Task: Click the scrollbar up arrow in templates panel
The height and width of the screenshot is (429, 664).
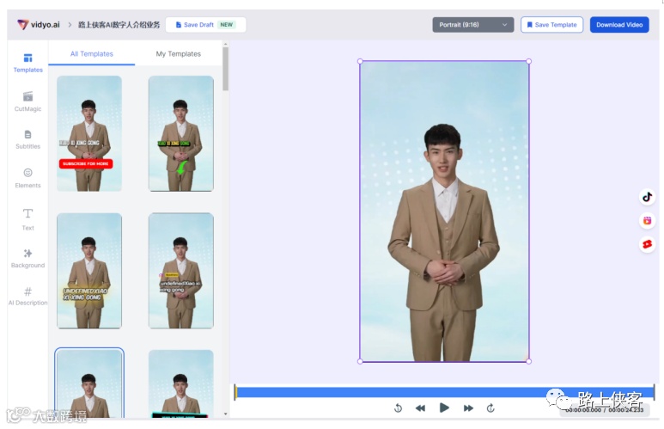Action: [225, 44]
